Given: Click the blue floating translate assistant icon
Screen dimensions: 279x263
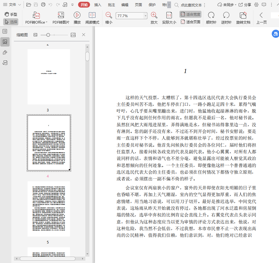Looking at the screenshot, I should [x=276, y=34].
